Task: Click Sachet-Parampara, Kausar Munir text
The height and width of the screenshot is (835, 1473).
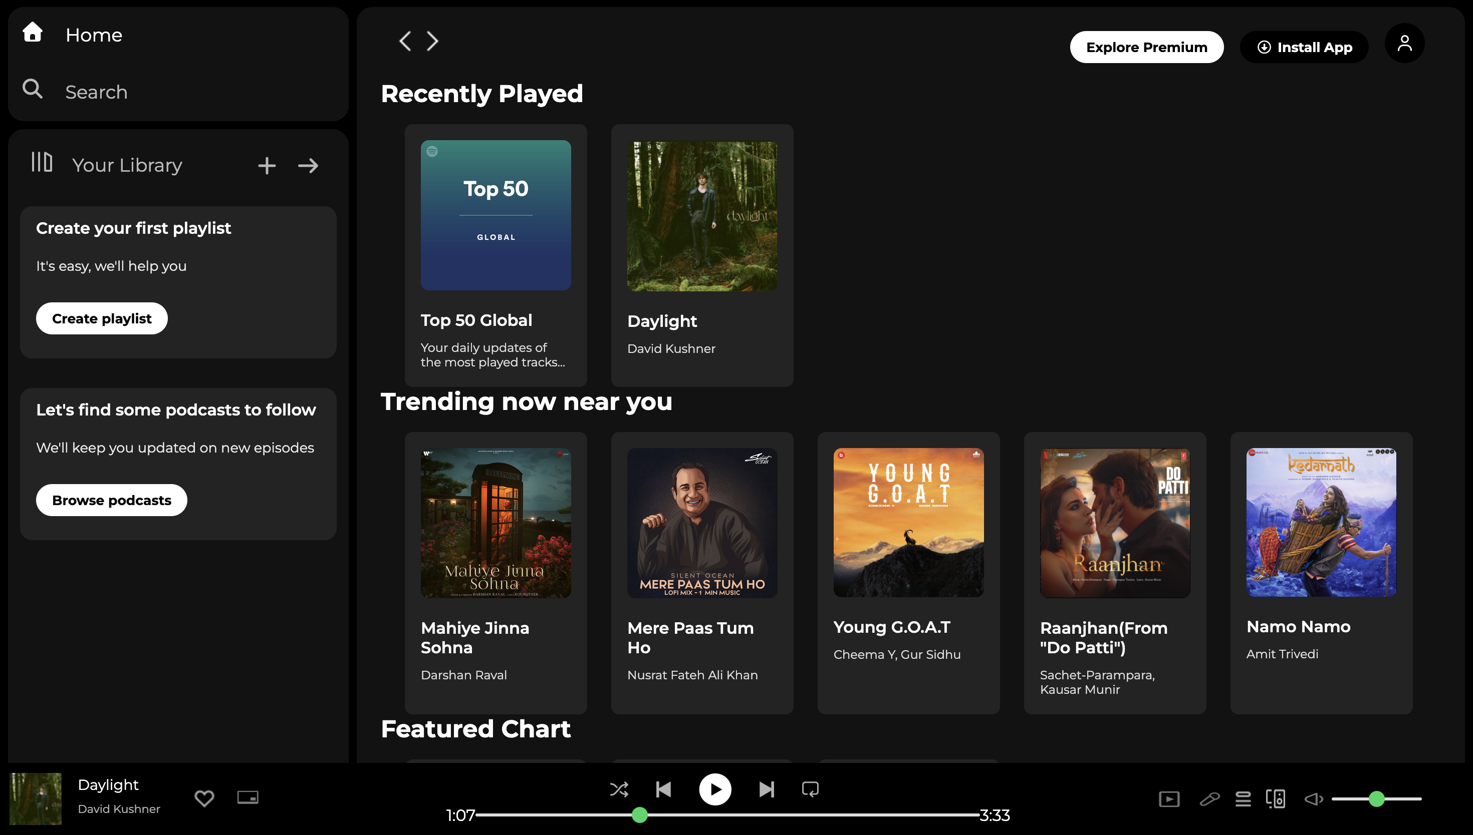Action: (x=1097, y=682)
